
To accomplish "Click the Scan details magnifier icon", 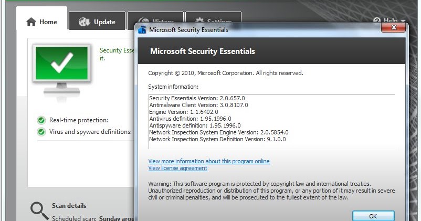I will pos(39,211).
